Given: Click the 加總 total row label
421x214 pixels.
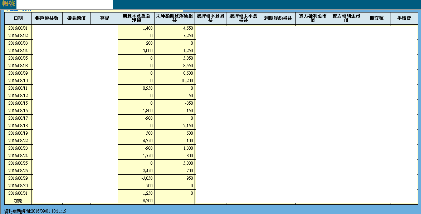Looking at the screenshot, I should pos(18,201).
